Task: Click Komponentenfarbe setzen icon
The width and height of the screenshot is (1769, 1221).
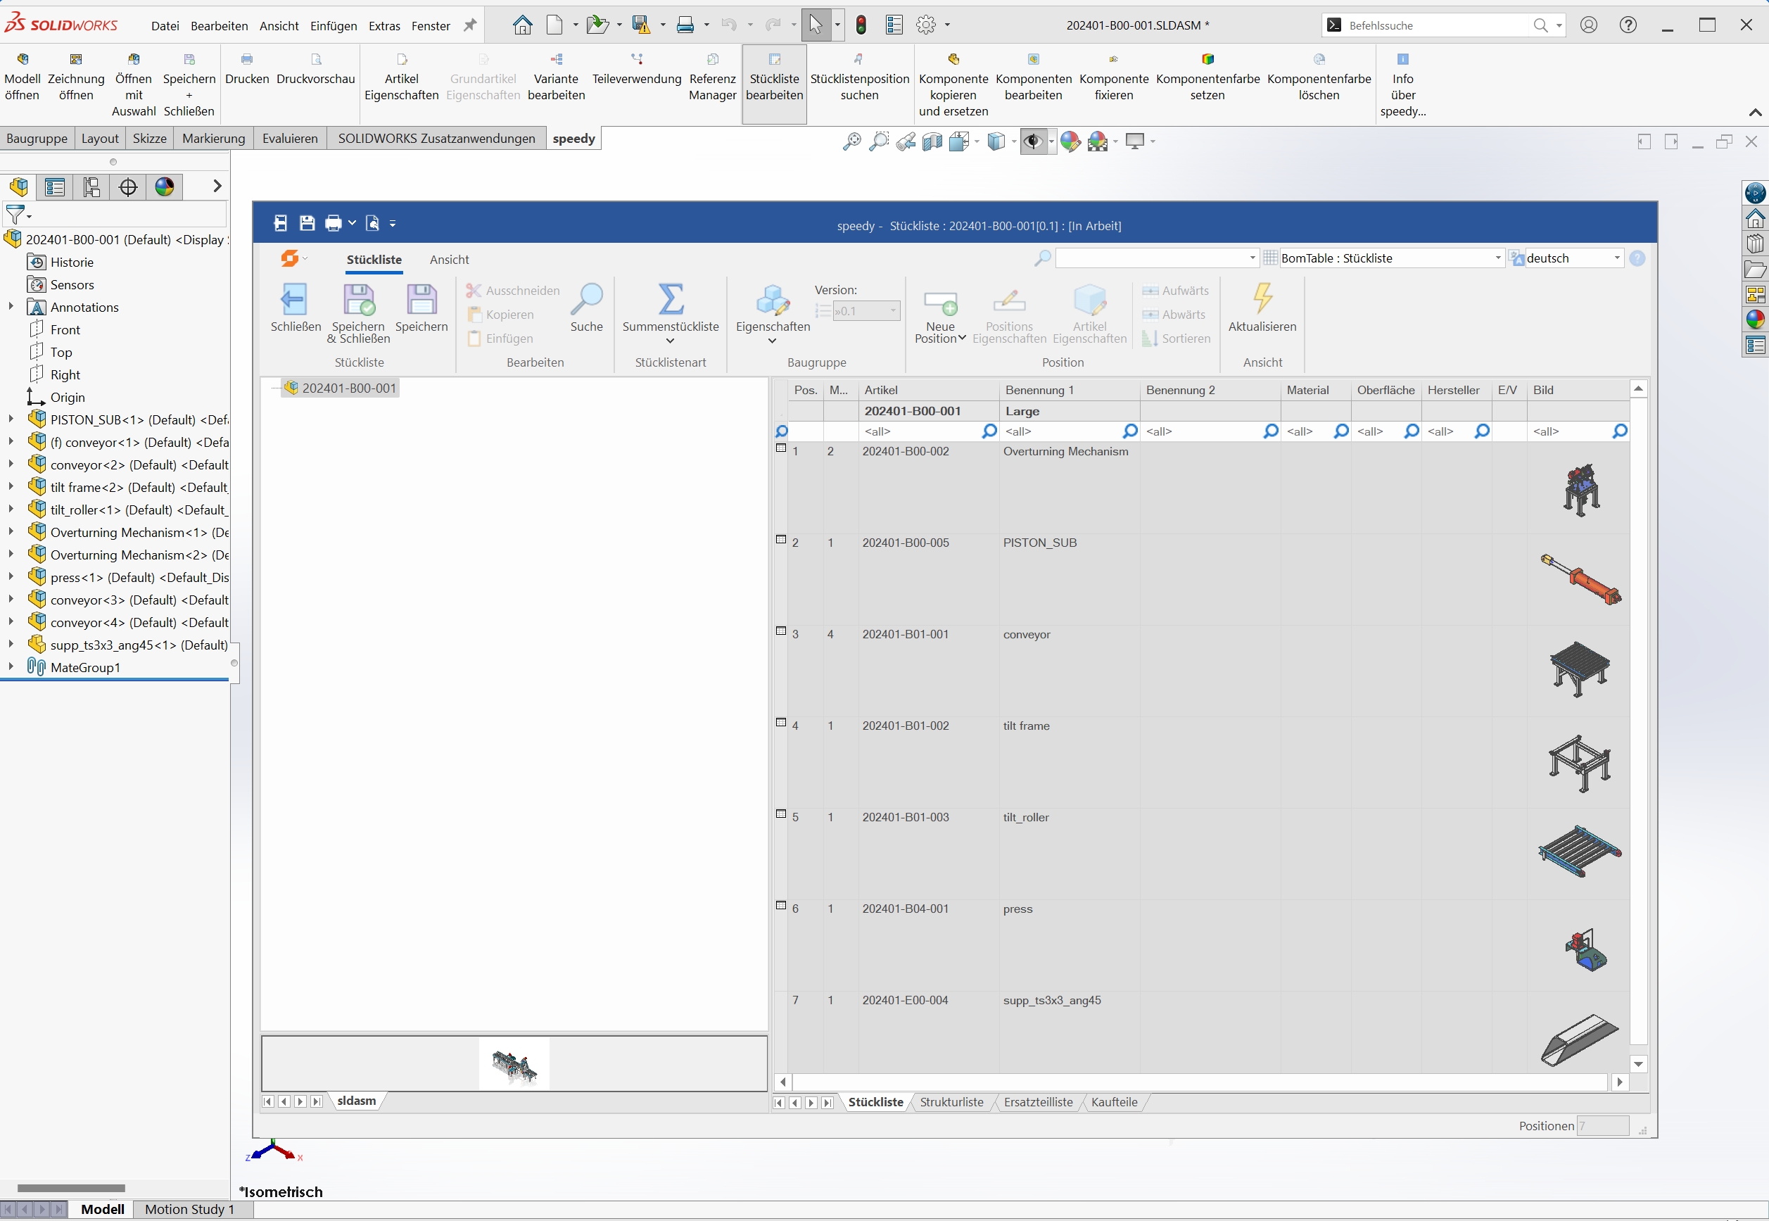Action: click(1207, 60)
